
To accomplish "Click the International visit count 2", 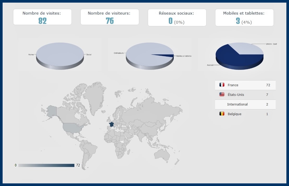I will pyautogui.click(x=267, y=104).
